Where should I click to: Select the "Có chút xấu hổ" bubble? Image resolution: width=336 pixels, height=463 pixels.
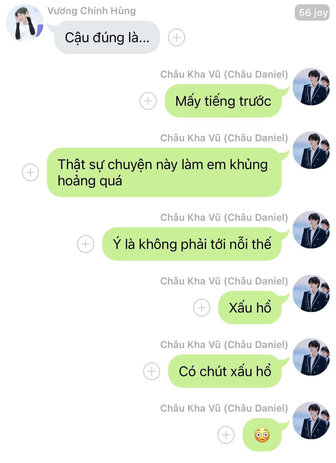(x=225, y=371)
